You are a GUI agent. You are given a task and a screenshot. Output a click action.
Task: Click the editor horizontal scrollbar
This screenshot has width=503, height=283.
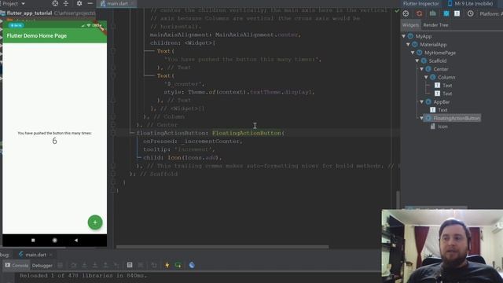222,247
